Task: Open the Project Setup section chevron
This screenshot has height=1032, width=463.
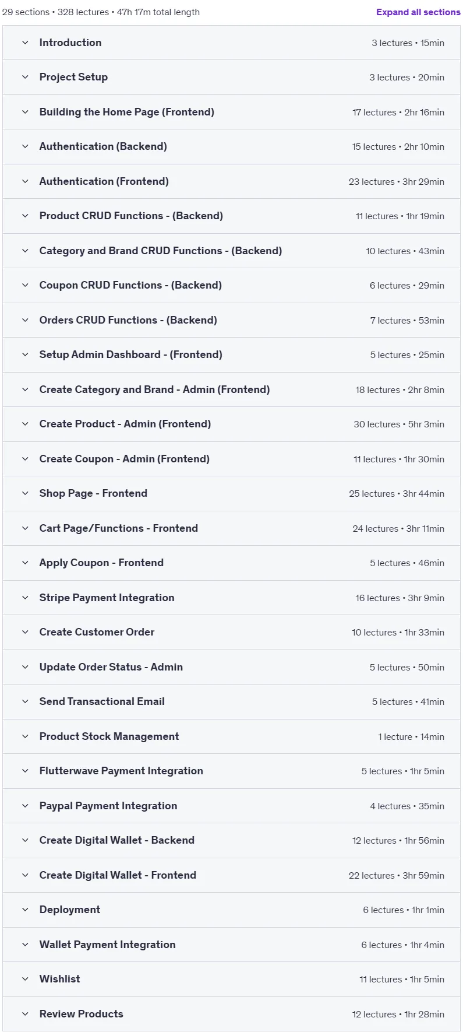Action: point(25,77)
